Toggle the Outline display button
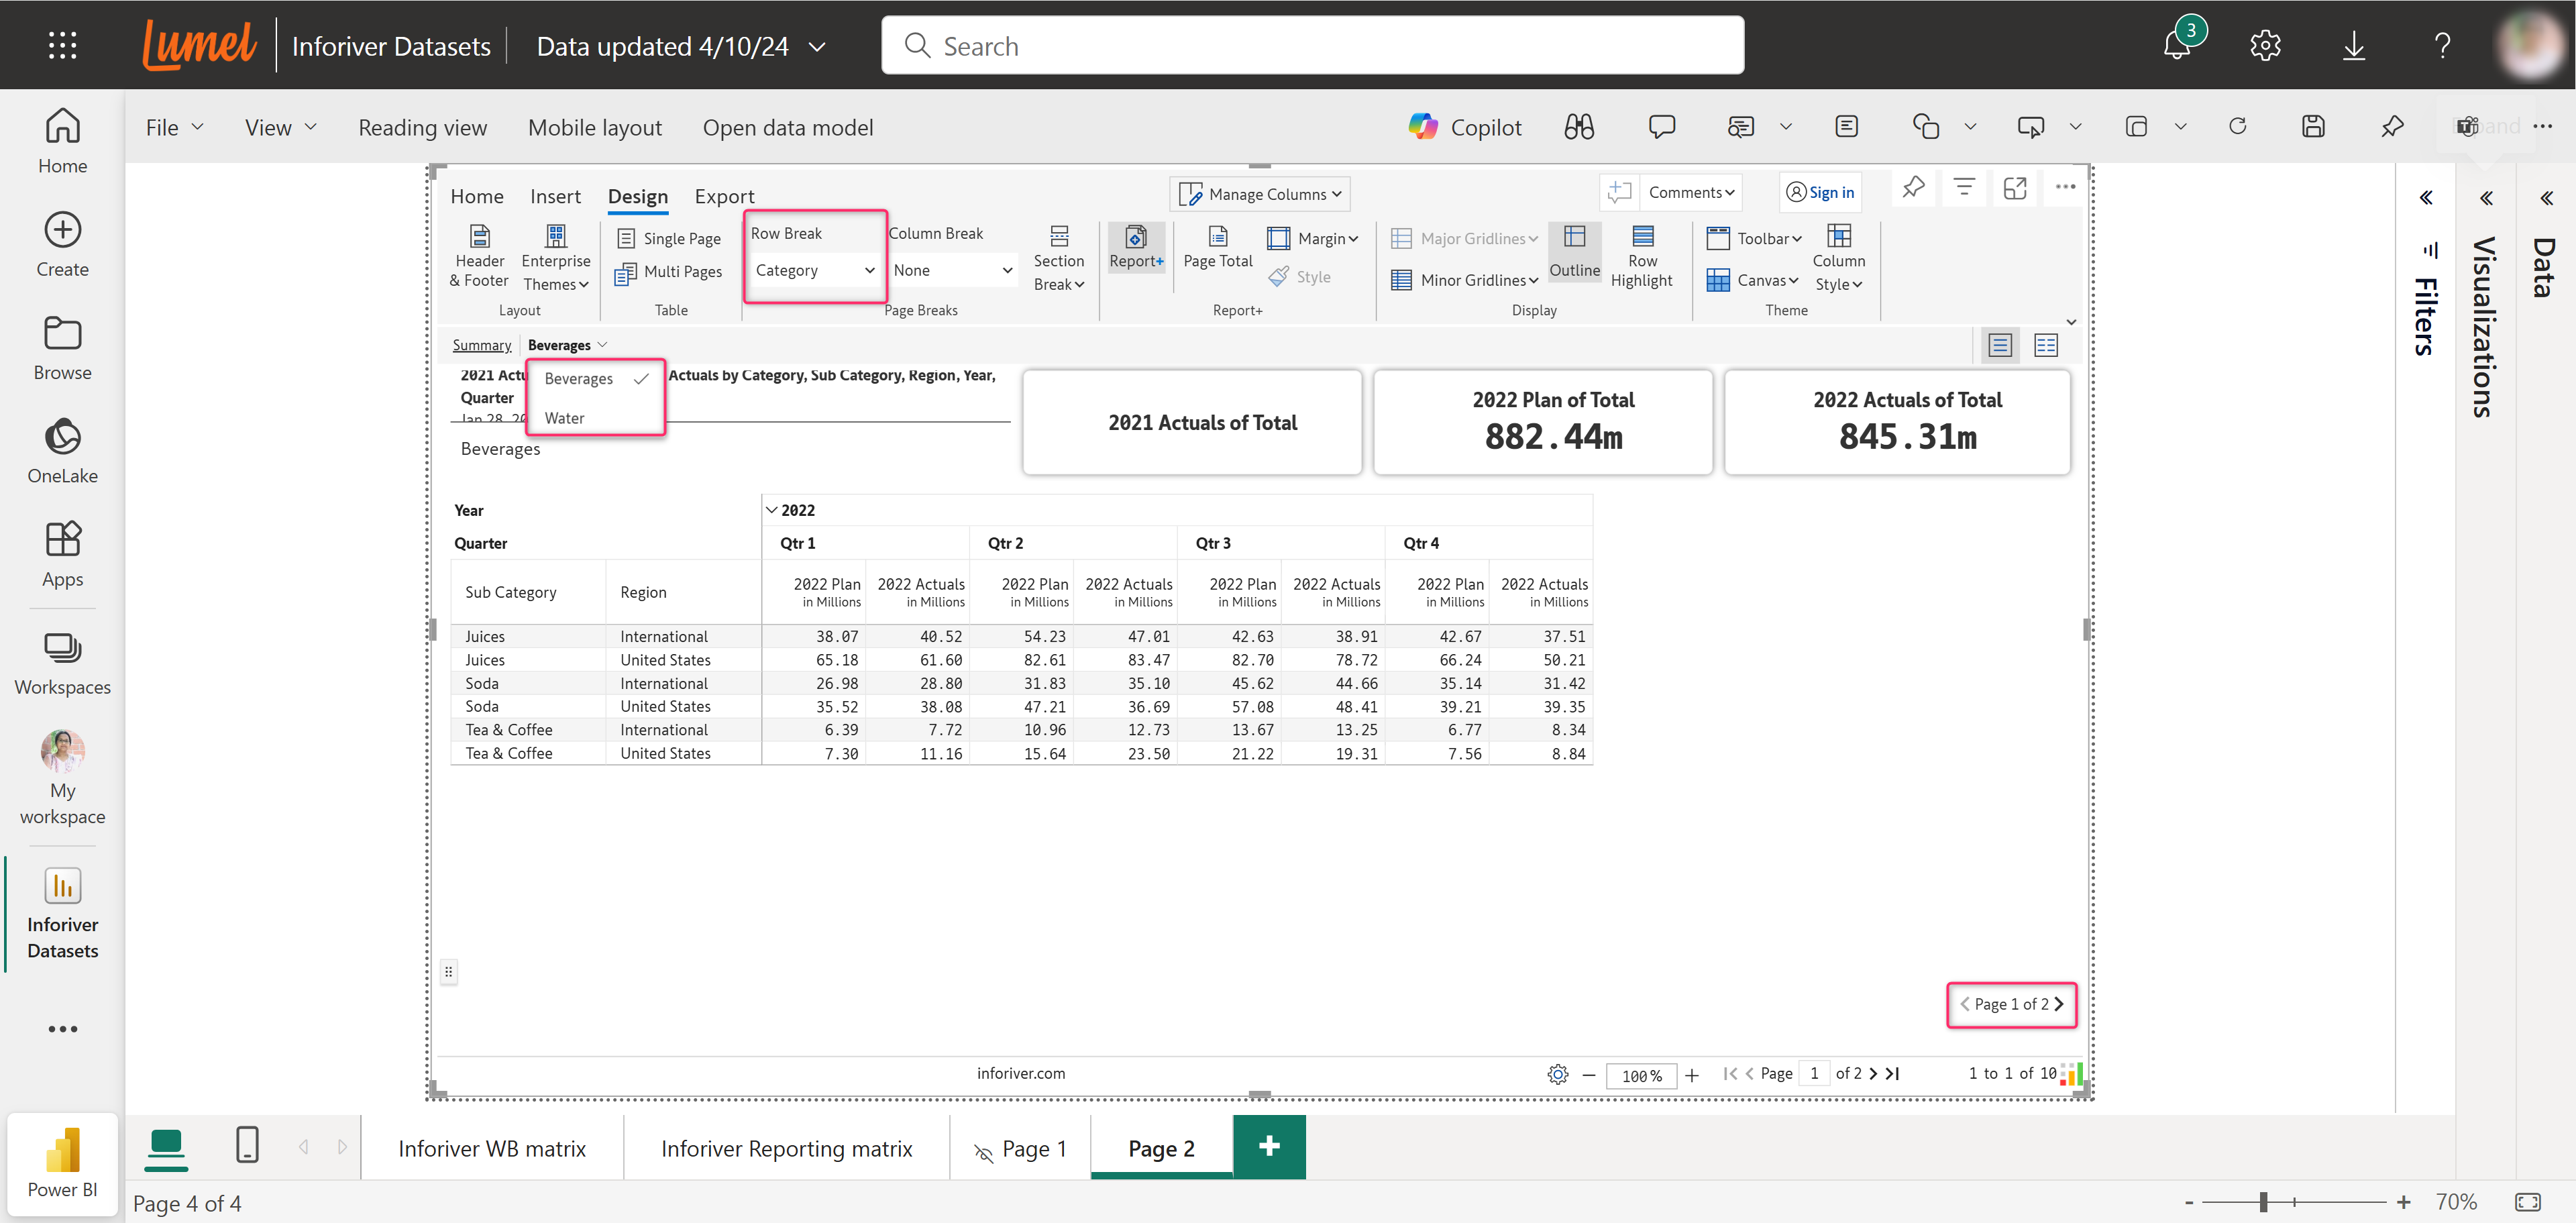2576x1223 pixels. pos(1574,251)
